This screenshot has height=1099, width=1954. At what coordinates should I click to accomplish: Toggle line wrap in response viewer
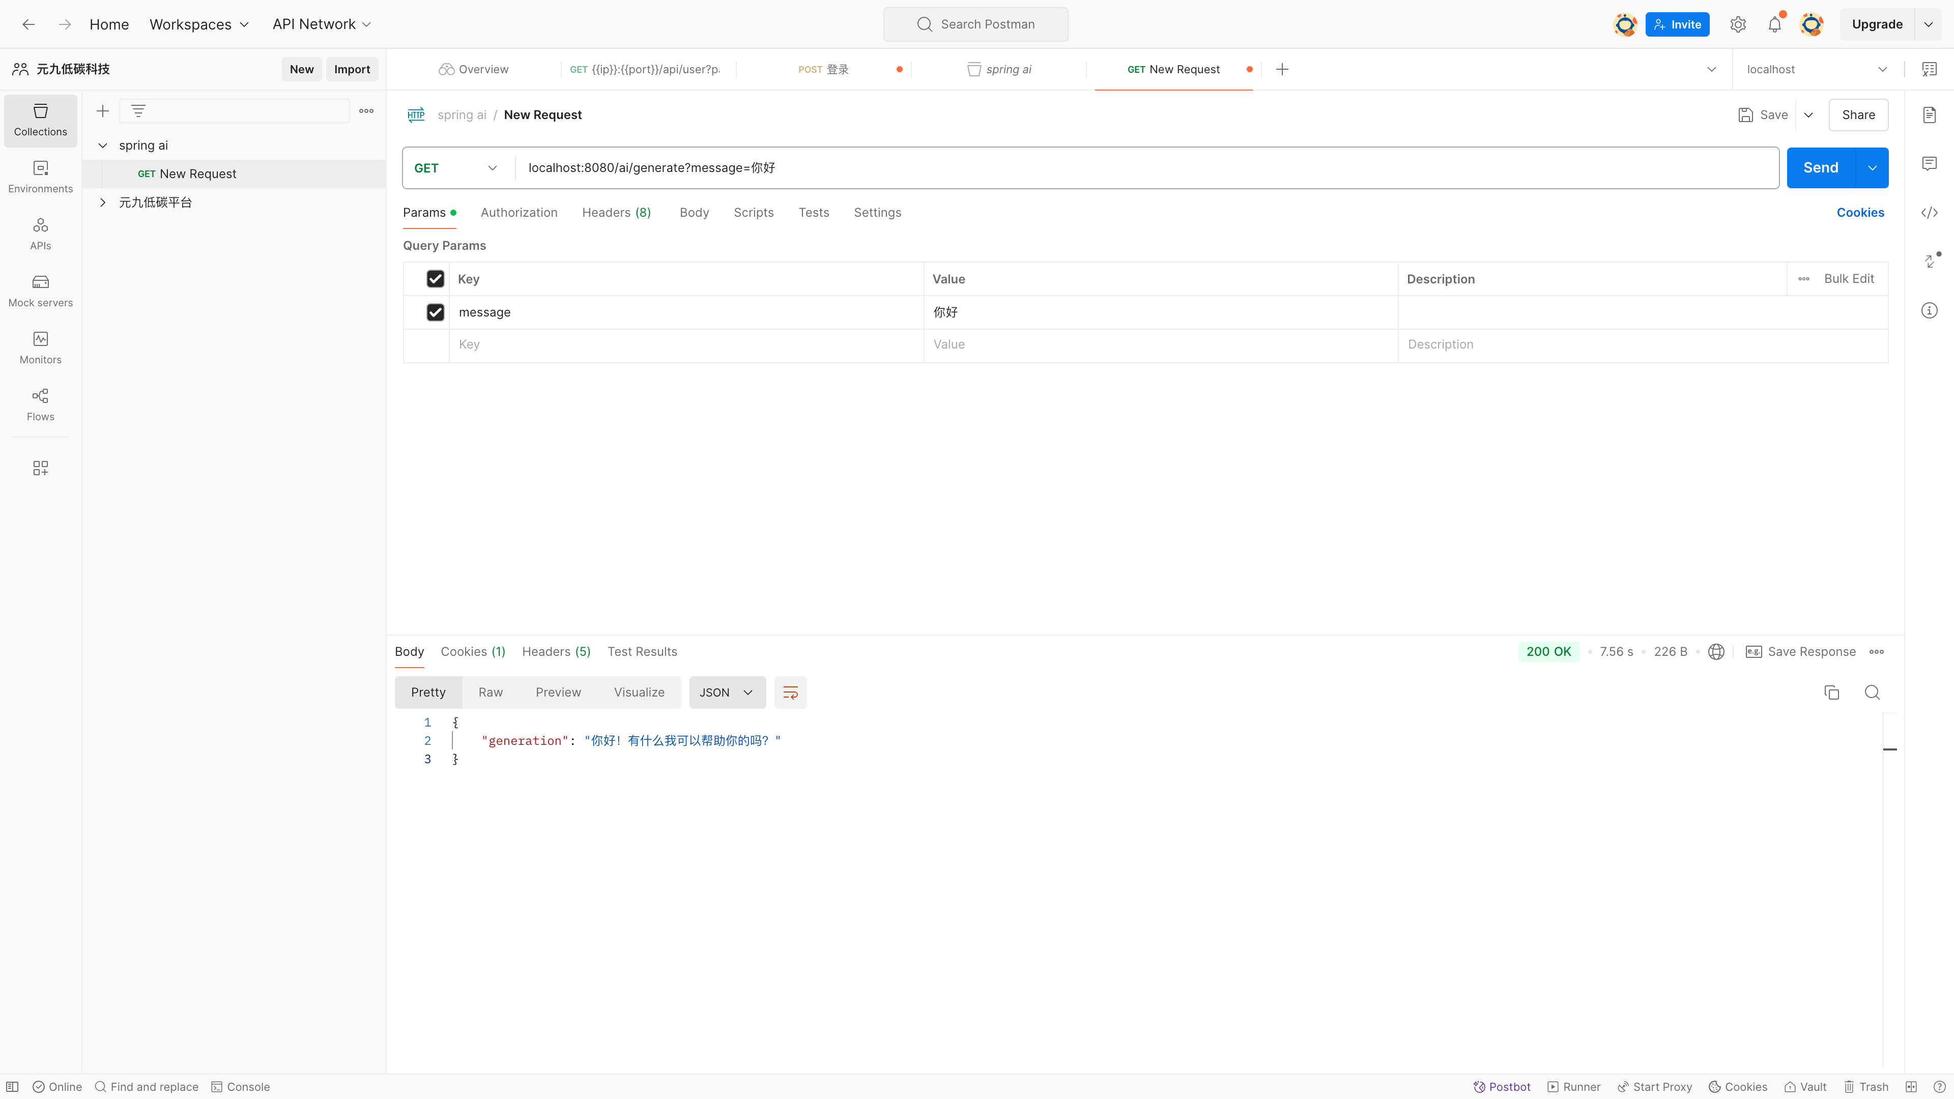[790, 692]
